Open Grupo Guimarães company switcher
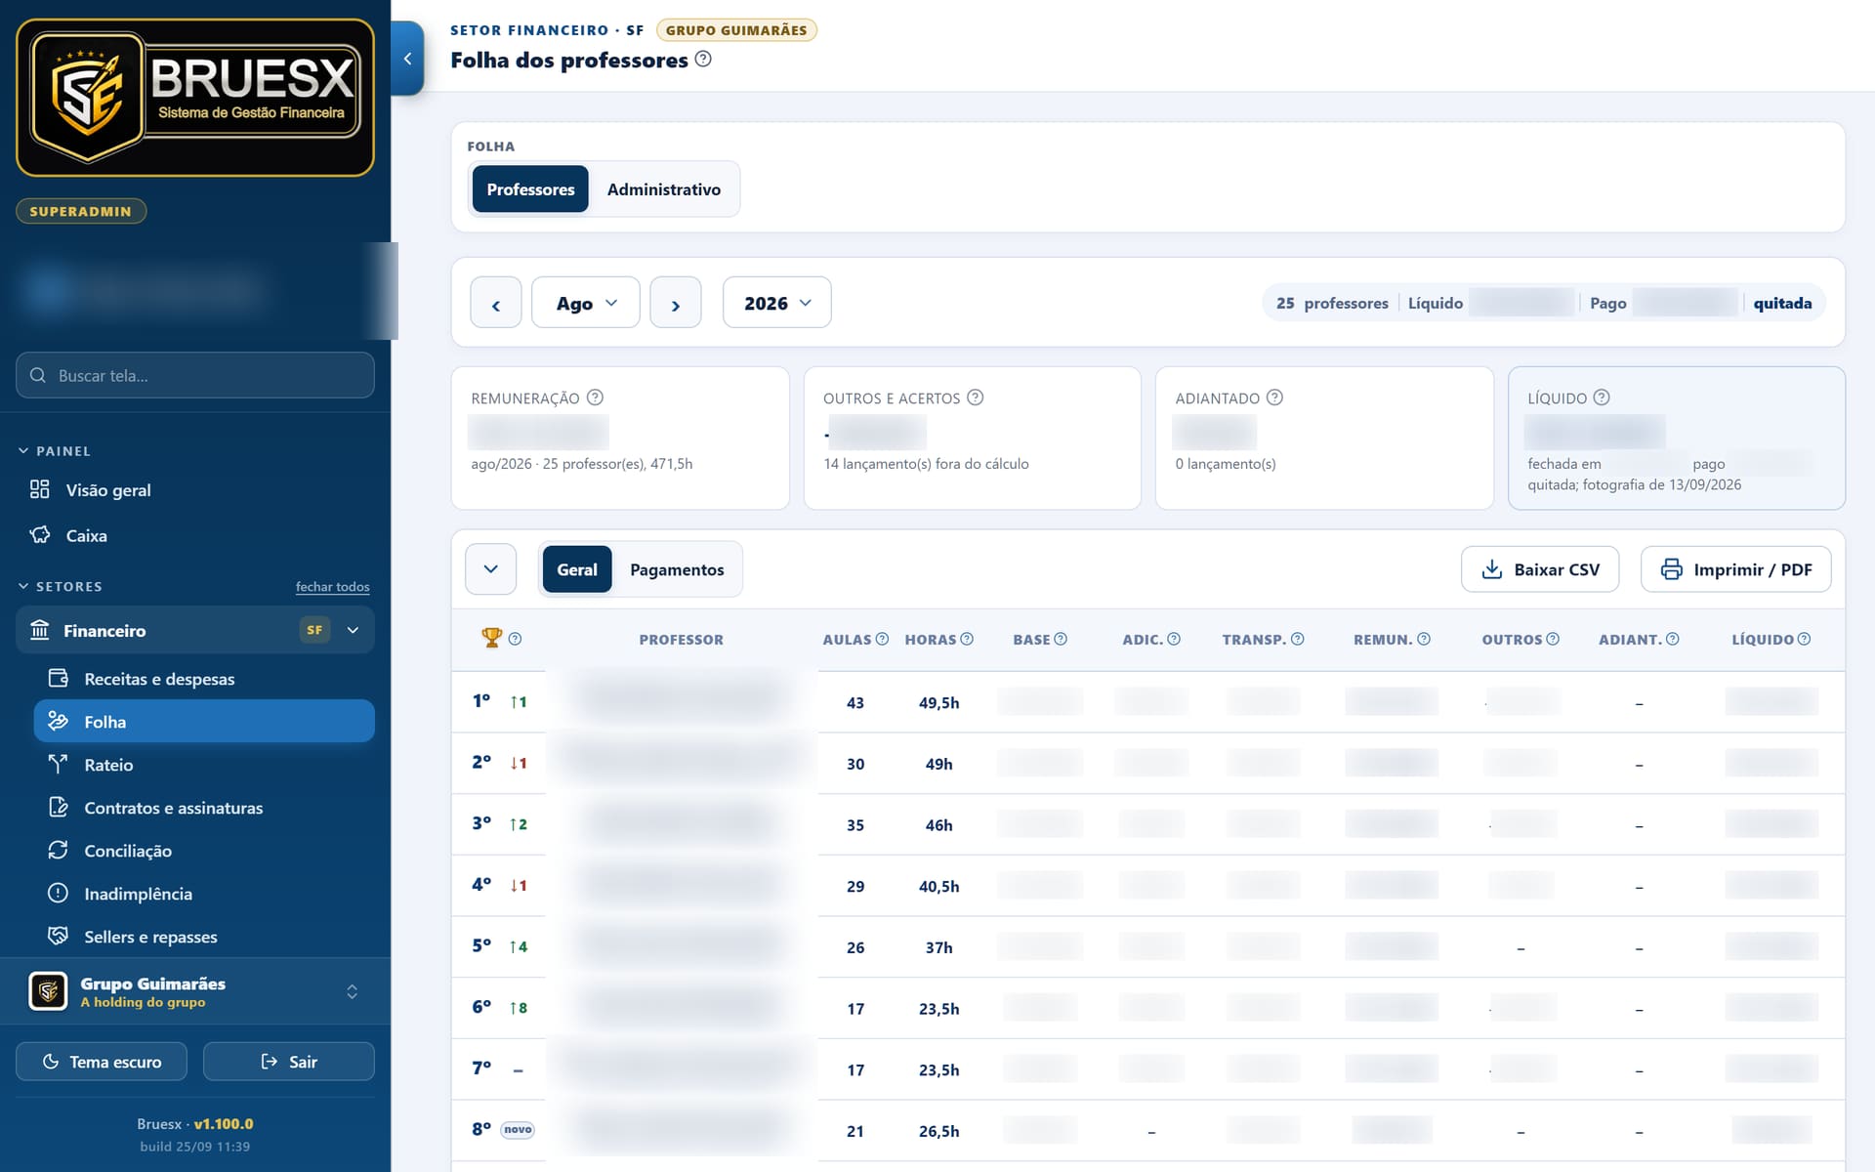This screenshot has height=1172, width=1875. (195, 991)
